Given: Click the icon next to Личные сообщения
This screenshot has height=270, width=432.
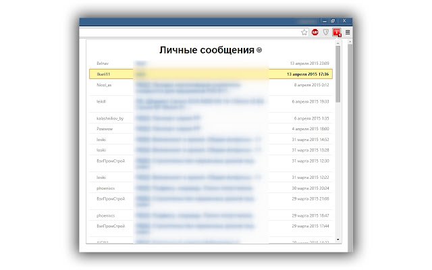Looking at the screenshot, I should tap(259, 50).
